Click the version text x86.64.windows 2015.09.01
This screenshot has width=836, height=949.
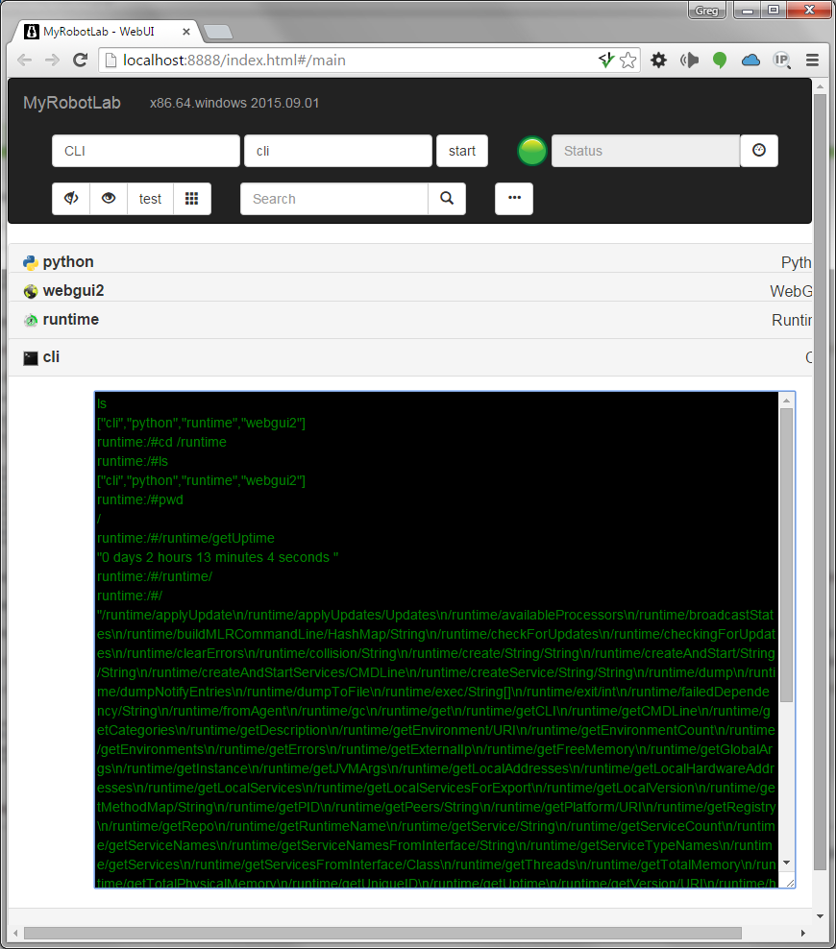click(x=234, y=103)
